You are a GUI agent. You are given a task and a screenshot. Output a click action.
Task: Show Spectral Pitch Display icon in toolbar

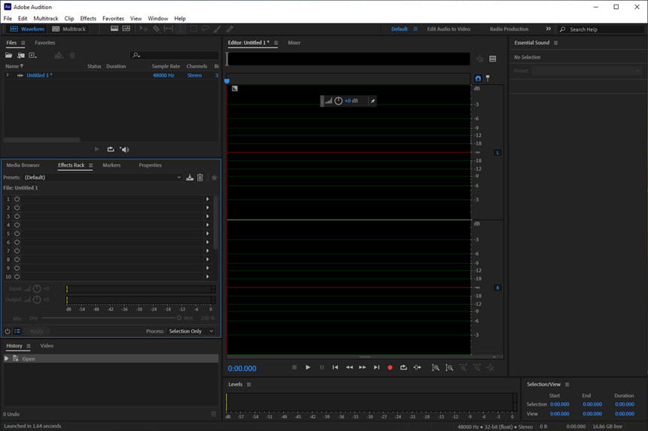click(126, 29)
